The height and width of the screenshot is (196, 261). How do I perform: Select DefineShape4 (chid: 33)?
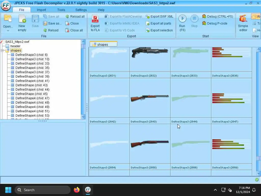point(32,63)
